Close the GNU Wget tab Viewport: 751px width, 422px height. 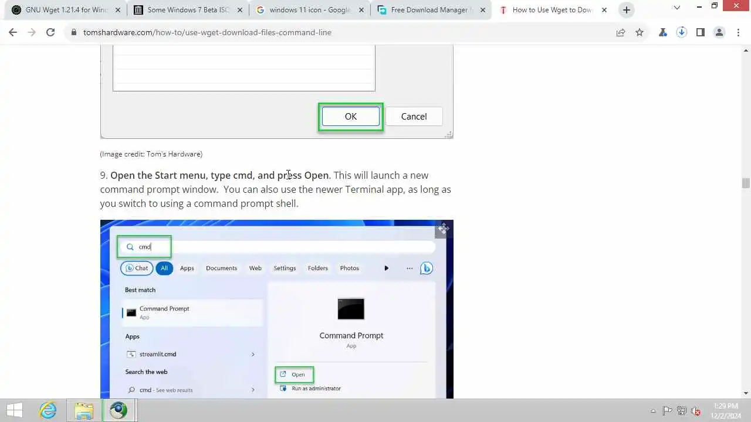coord(117,10)
